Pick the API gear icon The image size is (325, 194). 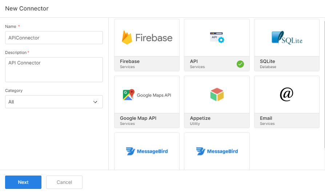coord(217,38)
